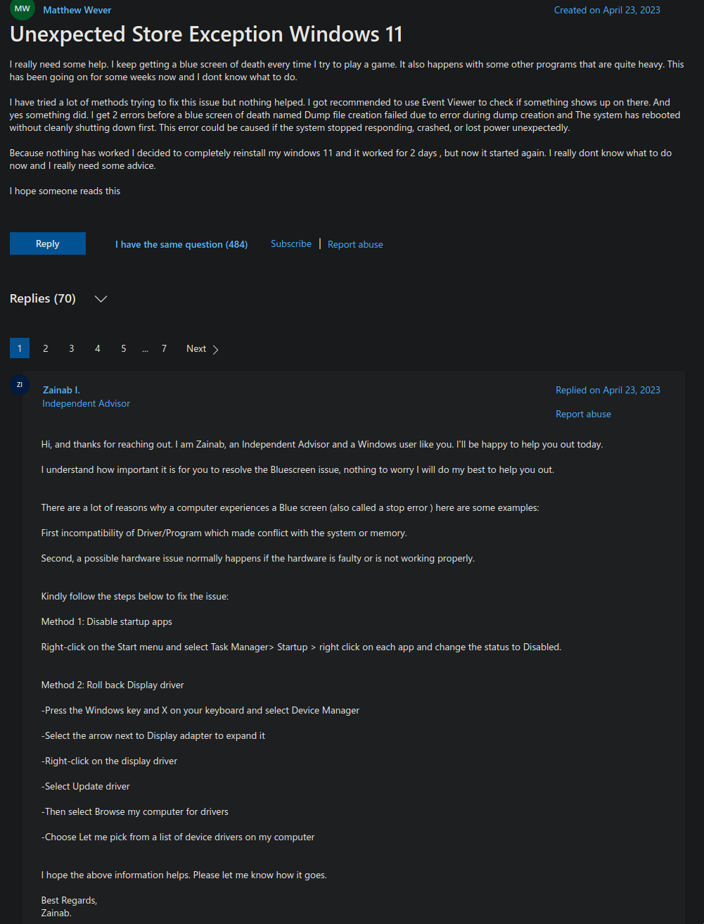The width and height of the screenshot is (704, 924).
Task: Click the Reply button
Action: pyautogui.click(x=48, y=243)
